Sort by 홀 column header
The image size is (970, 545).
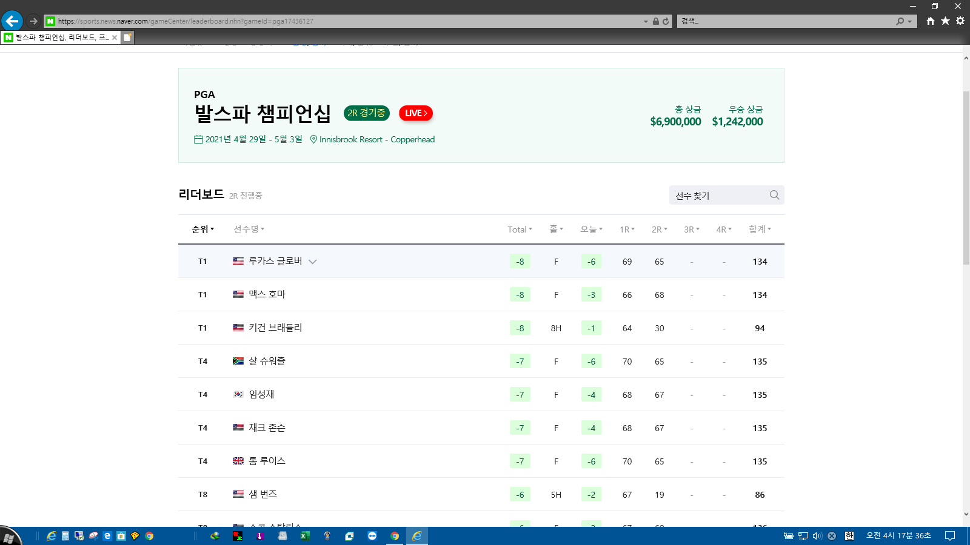(x=556, y=229)
